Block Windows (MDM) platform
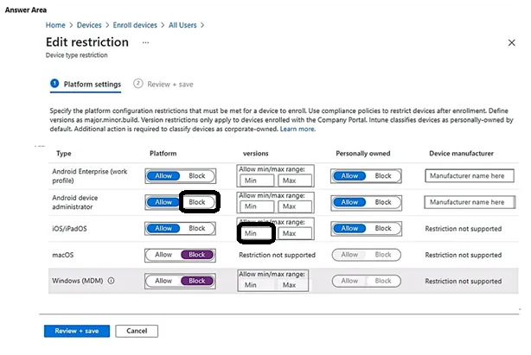531x355 pixels. point(197,281)
